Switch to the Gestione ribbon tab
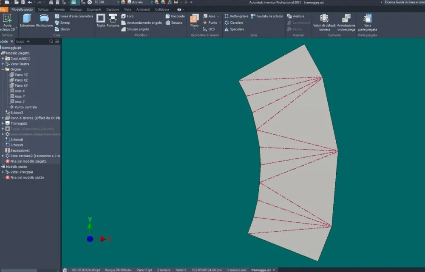 113,9
